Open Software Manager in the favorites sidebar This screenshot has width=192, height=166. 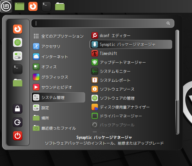coord(18,42)
